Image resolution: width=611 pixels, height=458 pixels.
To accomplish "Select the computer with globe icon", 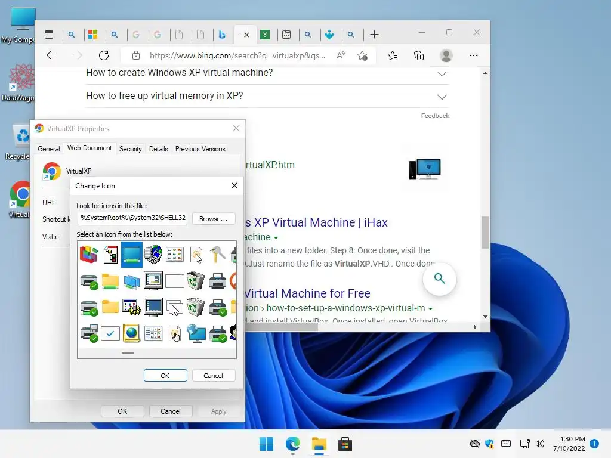I will (x=153, y=254).
